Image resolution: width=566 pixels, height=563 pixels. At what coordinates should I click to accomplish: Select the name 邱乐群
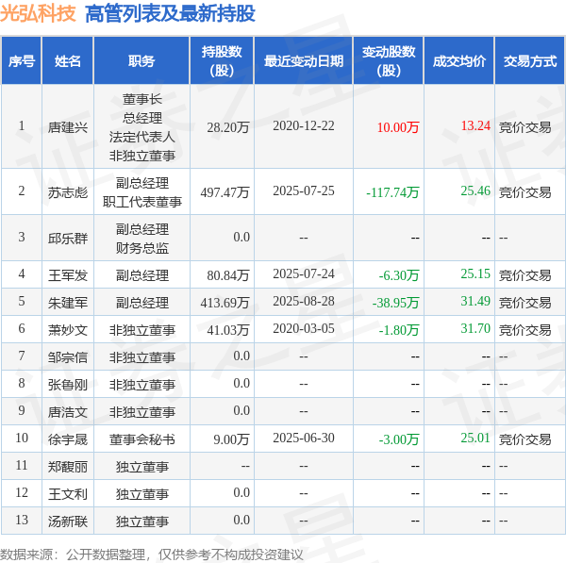(68, 239)
